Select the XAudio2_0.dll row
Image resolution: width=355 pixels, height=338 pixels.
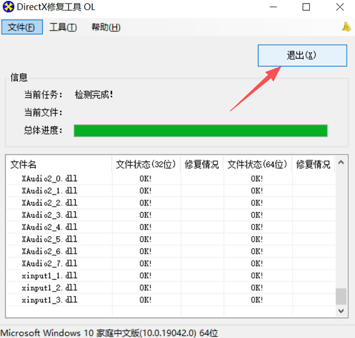tap(170, 179)
